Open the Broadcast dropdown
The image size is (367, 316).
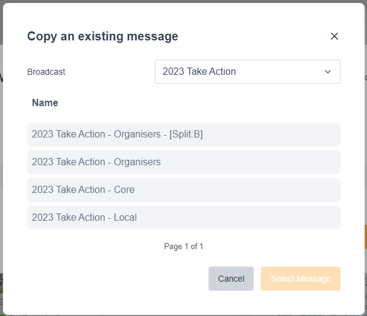[247, 72]
